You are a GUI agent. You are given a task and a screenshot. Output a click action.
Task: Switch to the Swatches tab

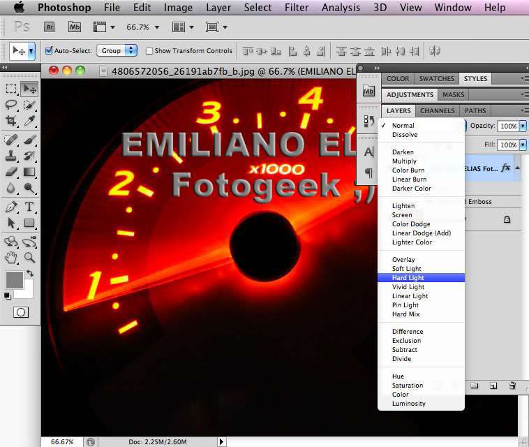point(437,79)
